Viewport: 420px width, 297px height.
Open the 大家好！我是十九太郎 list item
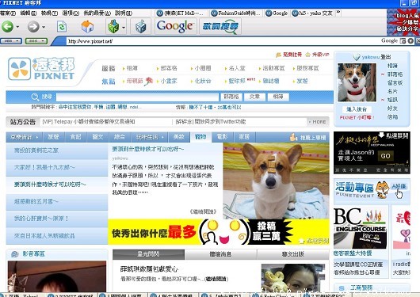[x=57, y=168]
